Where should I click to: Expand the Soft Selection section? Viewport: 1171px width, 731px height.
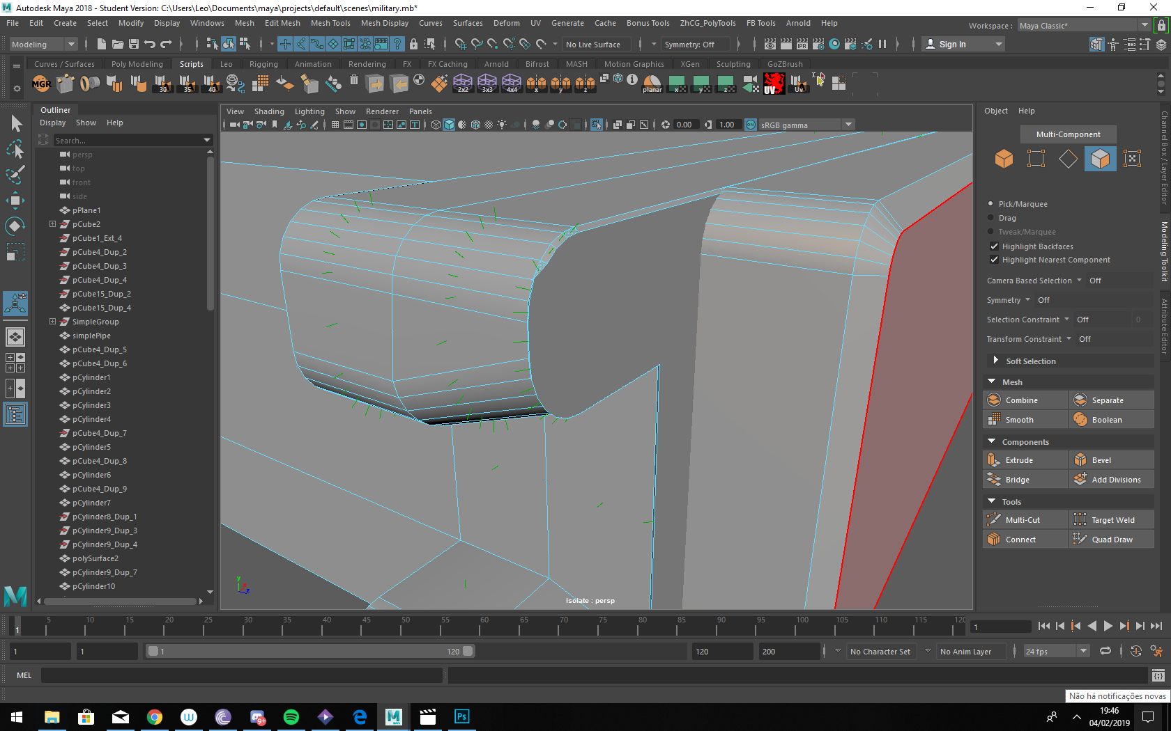tap(995, 361)
